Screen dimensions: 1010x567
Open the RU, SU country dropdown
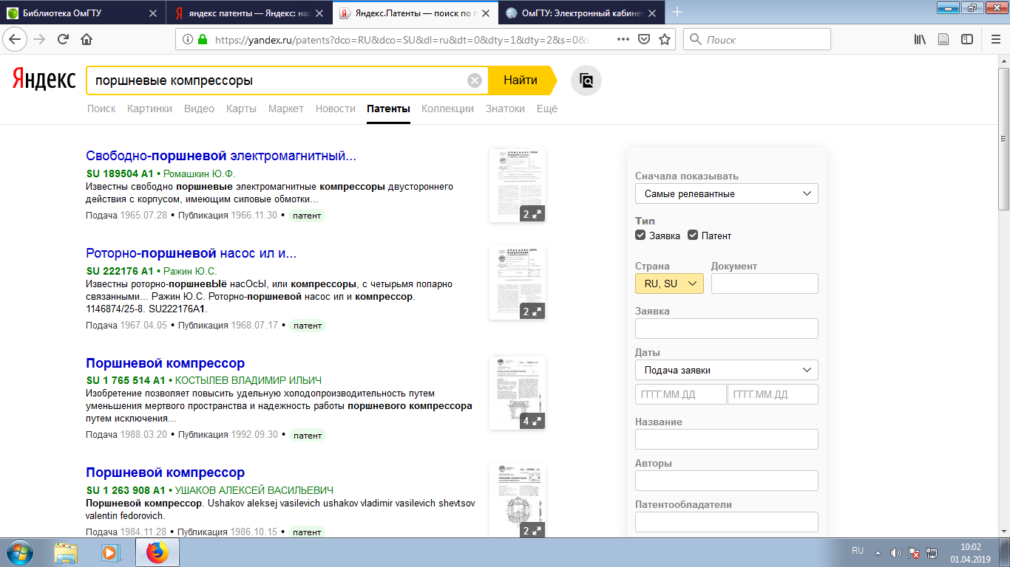(669, 283)
